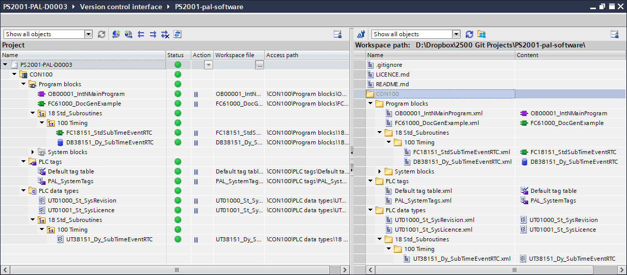This screenshot has width=627, height=275.
Task: Click the boxed arrows toolbar icon
Action: coord(177,34)
